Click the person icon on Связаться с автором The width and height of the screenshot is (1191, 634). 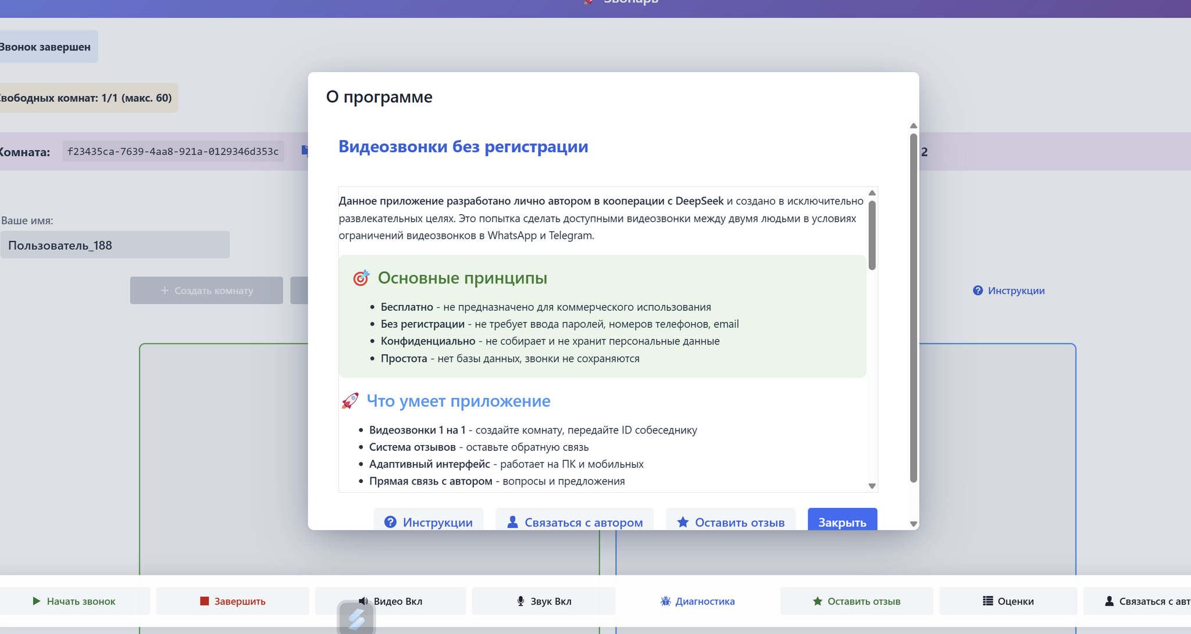tap(512, 522)
